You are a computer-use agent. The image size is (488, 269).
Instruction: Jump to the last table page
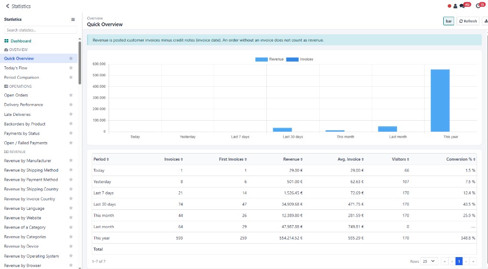pyautogui.click(x=473, y=261)
